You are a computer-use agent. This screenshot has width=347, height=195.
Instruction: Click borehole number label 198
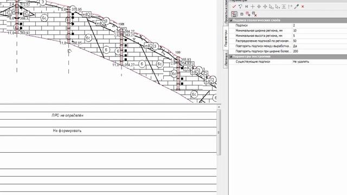[x=121, y=24]
